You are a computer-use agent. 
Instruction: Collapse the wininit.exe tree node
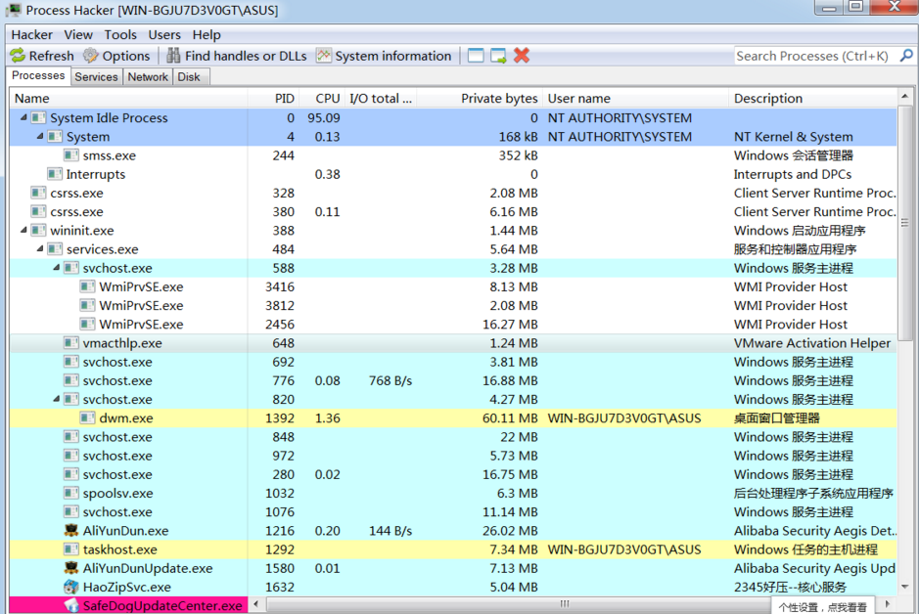tap(23, 230)
